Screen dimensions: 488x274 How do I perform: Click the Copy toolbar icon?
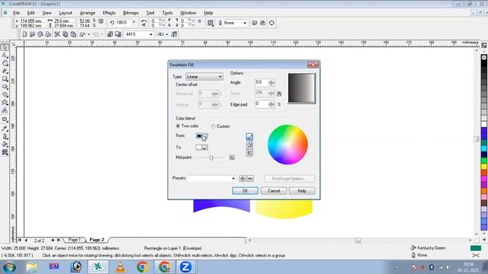[x=66, y=34]
